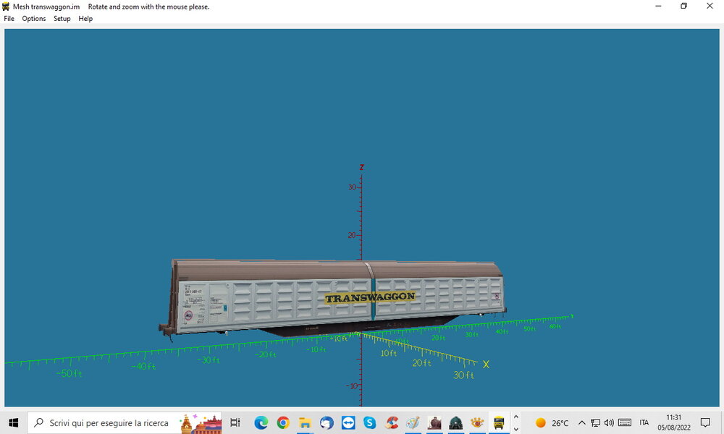Open Skype from the taskbar
Screen dimensions: 724x434
tap(369, 422)
